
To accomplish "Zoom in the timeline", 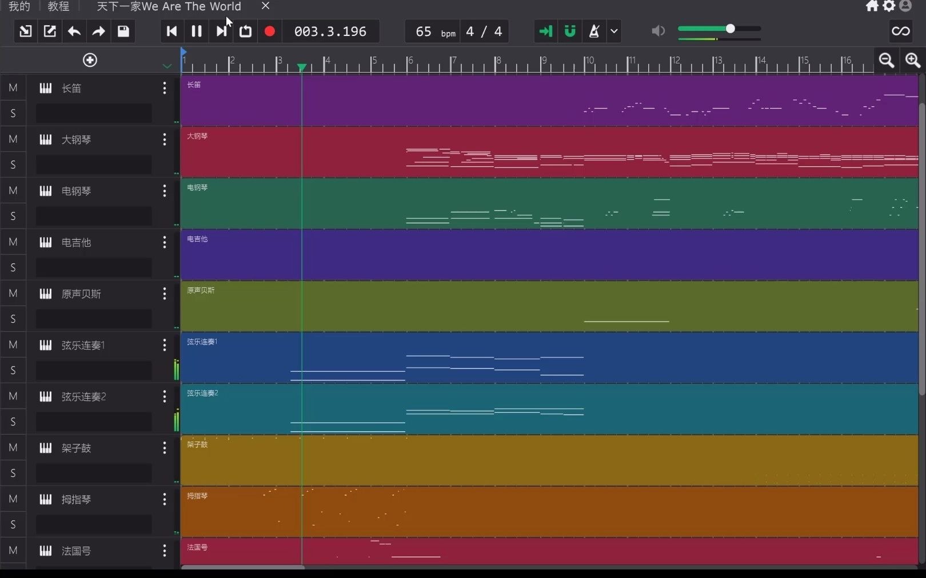I will 913,60.
